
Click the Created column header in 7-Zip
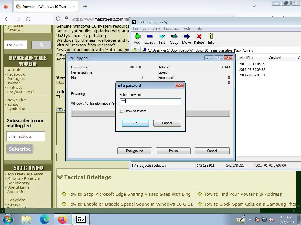[x=281, y=58]
